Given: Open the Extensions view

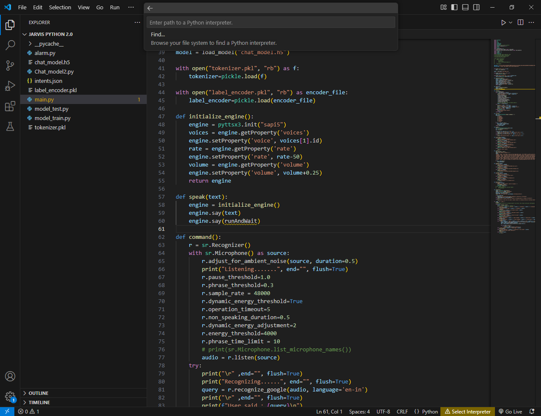Looking at the screenshot, I should click(10, 106).
